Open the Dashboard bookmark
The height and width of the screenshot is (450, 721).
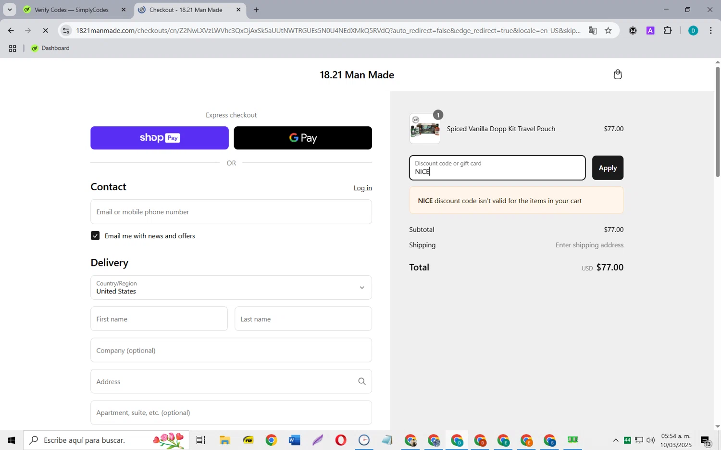point(50,48)
